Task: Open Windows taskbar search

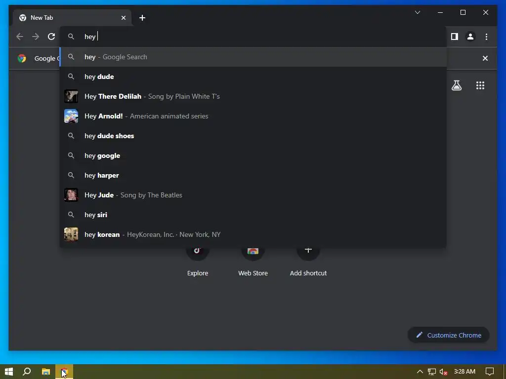Action: tap(27, 372)
